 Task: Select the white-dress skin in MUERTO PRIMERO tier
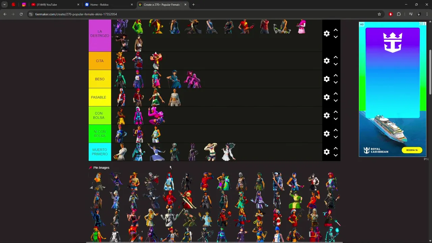(229, 152)
